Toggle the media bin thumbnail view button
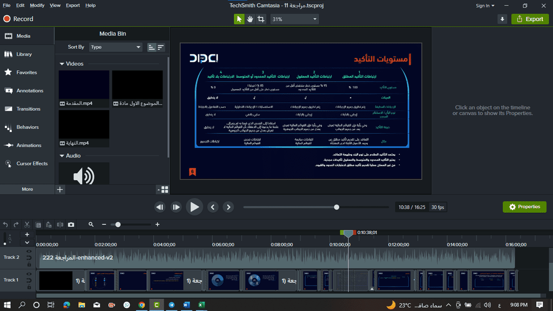The height and width of the screenshot is (311, 553). tap(164, 190)
